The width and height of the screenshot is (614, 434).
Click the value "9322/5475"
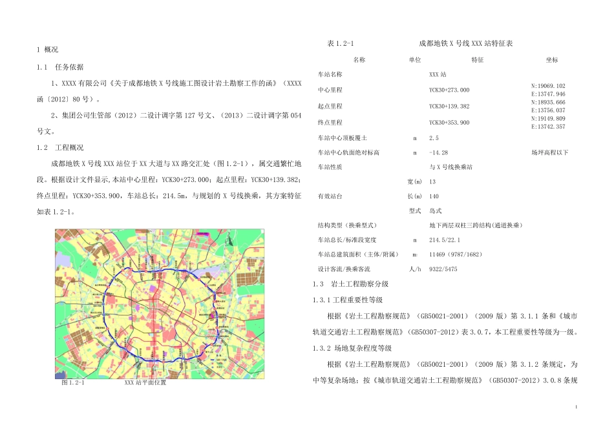tap(443, 269)
